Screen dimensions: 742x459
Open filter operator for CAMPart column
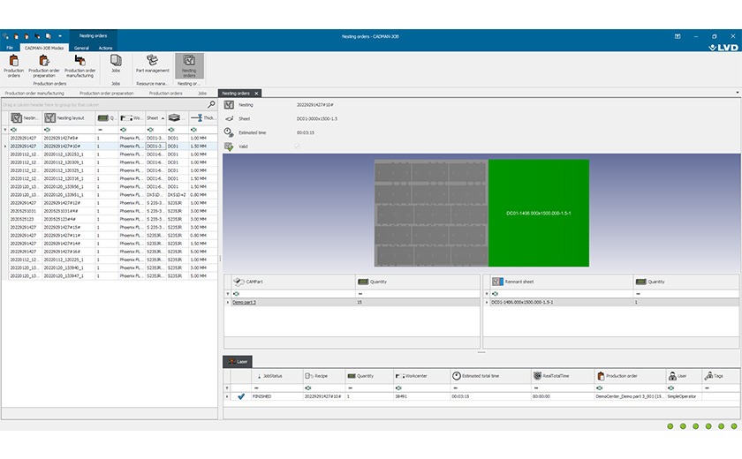236,294
